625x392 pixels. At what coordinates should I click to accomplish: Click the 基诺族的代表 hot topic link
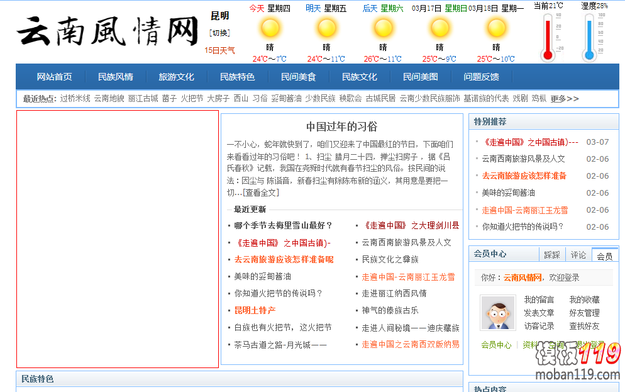tap(486, 99)
